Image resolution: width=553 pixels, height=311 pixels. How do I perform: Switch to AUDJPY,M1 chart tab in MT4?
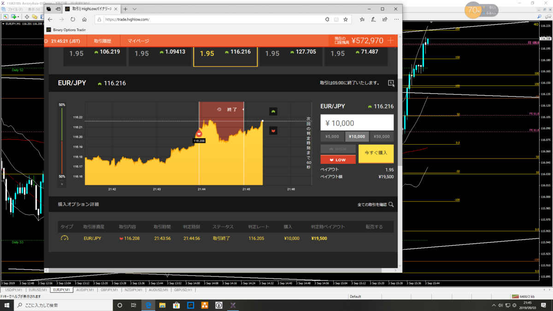click(x=85, y=290)
